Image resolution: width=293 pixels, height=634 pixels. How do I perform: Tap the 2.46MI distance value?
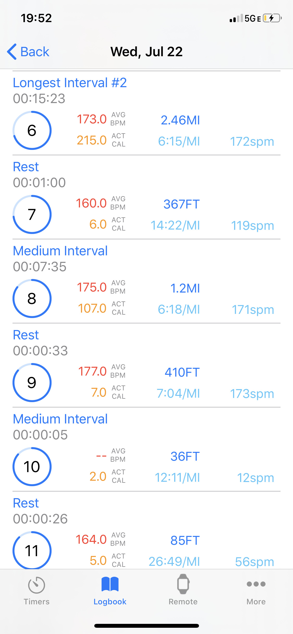coord(180,120)
